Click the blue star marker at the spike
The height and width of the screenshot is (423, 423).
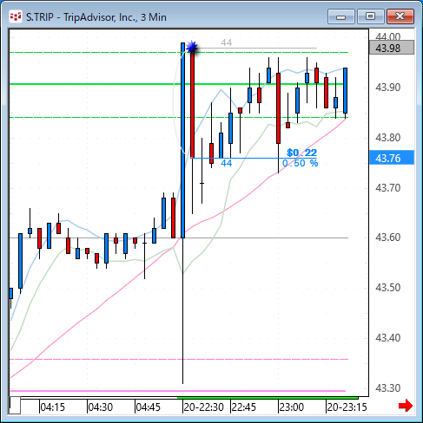(x=192, y=48)
